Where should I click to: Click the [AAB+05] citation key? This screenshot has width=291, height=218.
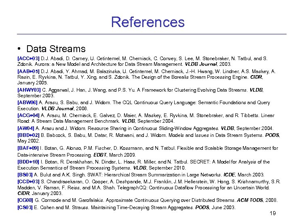coord(28,71)
